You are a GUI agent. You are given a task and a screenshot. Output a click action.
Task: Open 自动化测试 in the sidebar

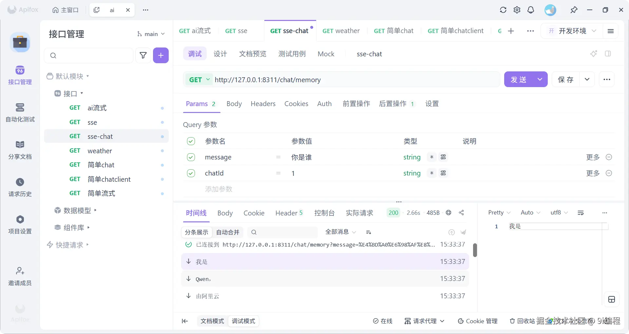tap(20, 113)
